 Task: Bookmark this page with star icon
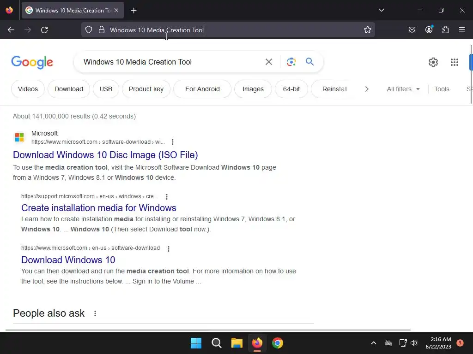coord(367,30)
